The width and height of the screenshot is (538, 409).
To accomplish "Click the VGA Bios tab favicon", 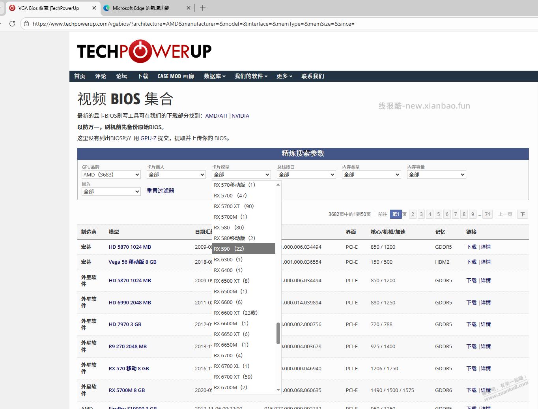I will click(12, 8).
